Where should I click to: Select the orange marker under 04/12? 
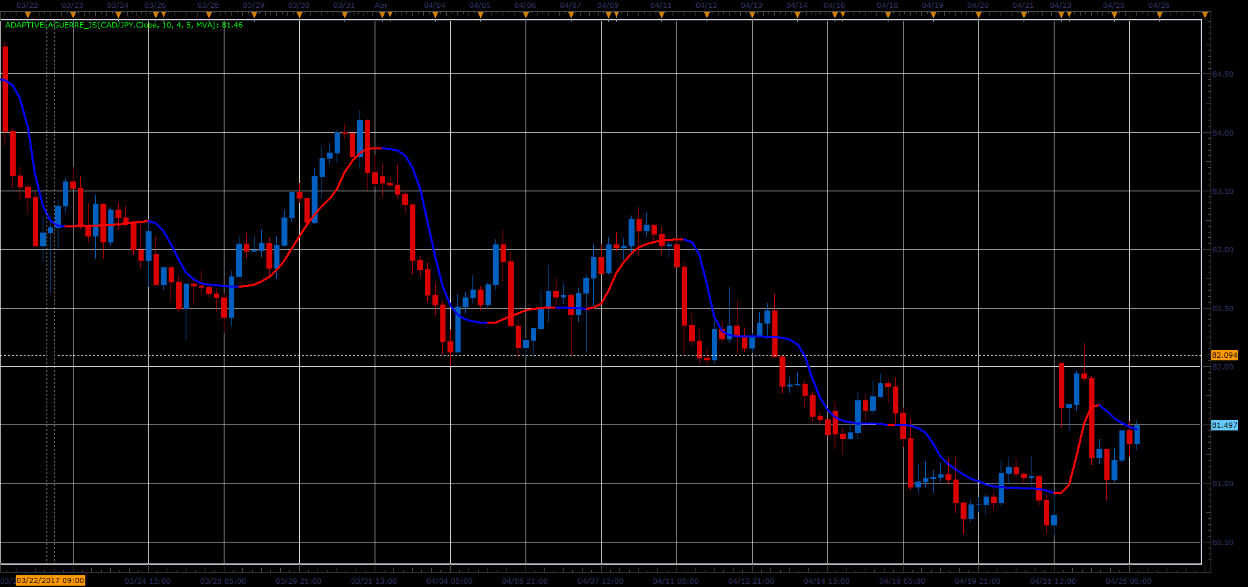click(x=707, y=15)
